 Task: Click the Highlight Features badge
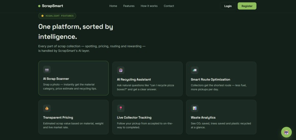point(57,16)
